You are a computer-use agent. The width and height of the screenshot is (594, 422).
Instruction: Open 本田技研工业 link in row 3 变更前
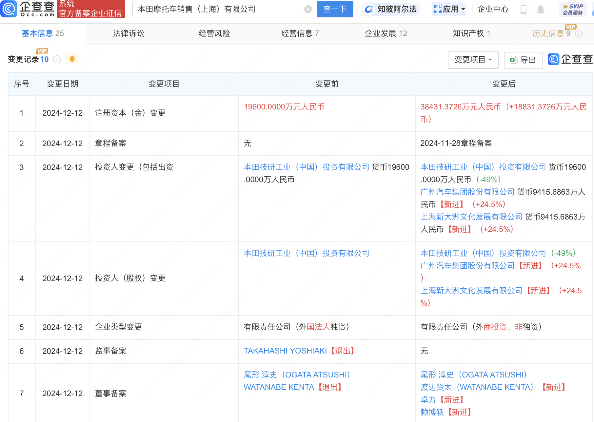coord(307,167)
